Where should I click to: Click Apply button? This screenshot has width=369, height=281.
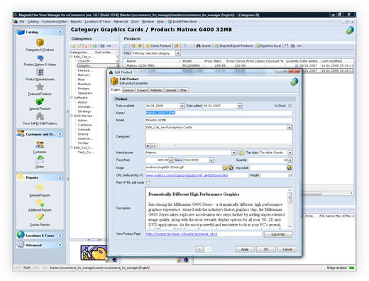click(x=245, y=249)
